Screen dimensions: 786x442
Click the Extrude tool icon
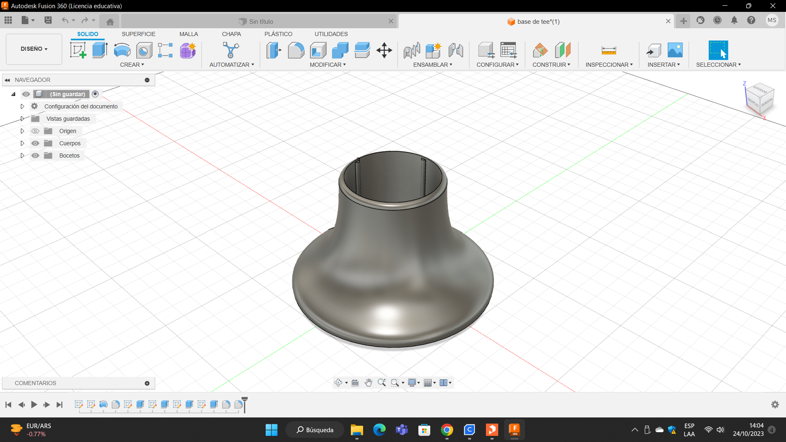(x=100, y=50)
